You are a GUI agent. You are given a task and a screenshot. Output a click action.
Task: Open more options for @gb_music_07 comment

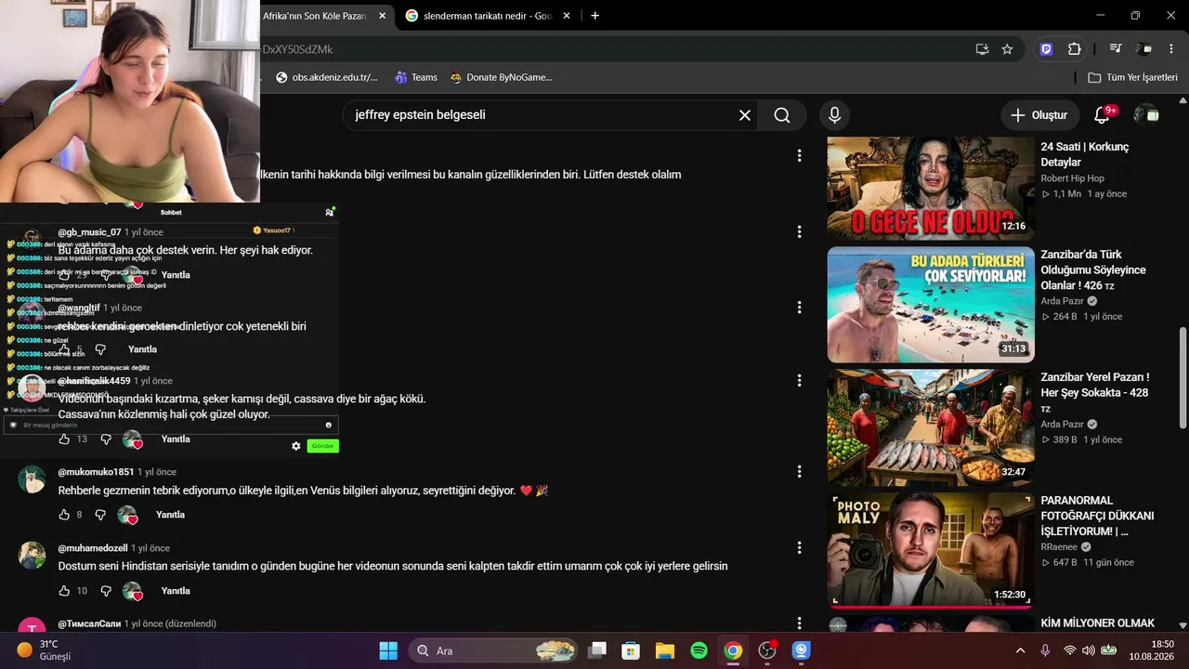pyautogui.click(x=799, y=231)
